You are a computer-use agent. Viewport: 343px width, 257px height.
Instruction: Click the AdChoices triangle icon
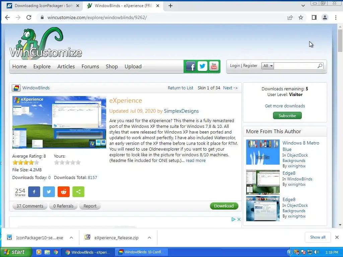click(x=233, y=219)
